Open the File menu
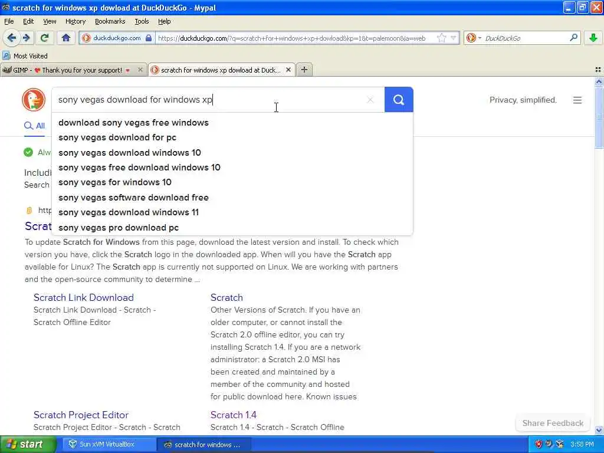604x453 pixels. tap(9, 21)
